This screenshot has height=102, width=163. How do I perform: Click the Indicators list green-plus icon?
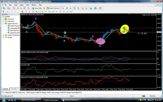[90, 8]
